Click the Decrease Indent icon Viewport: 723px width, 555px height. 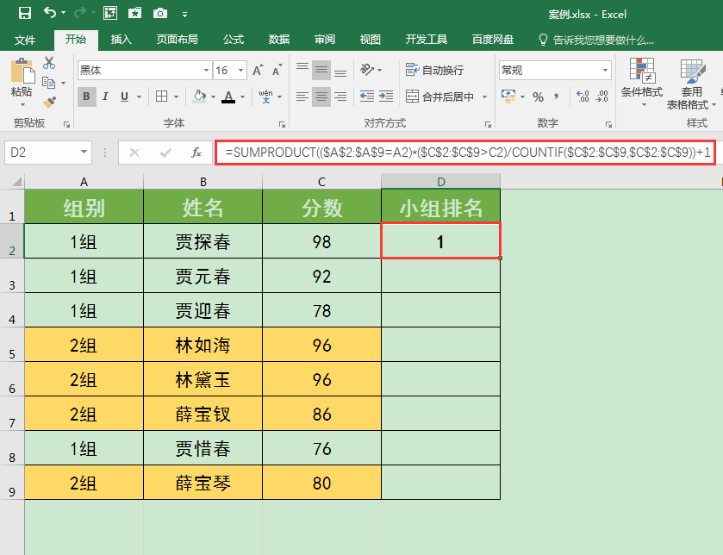[x=367, y=97]
